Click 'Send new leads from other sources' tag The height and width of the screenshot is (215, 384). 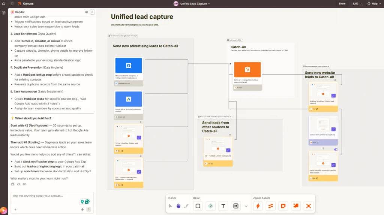214,116
